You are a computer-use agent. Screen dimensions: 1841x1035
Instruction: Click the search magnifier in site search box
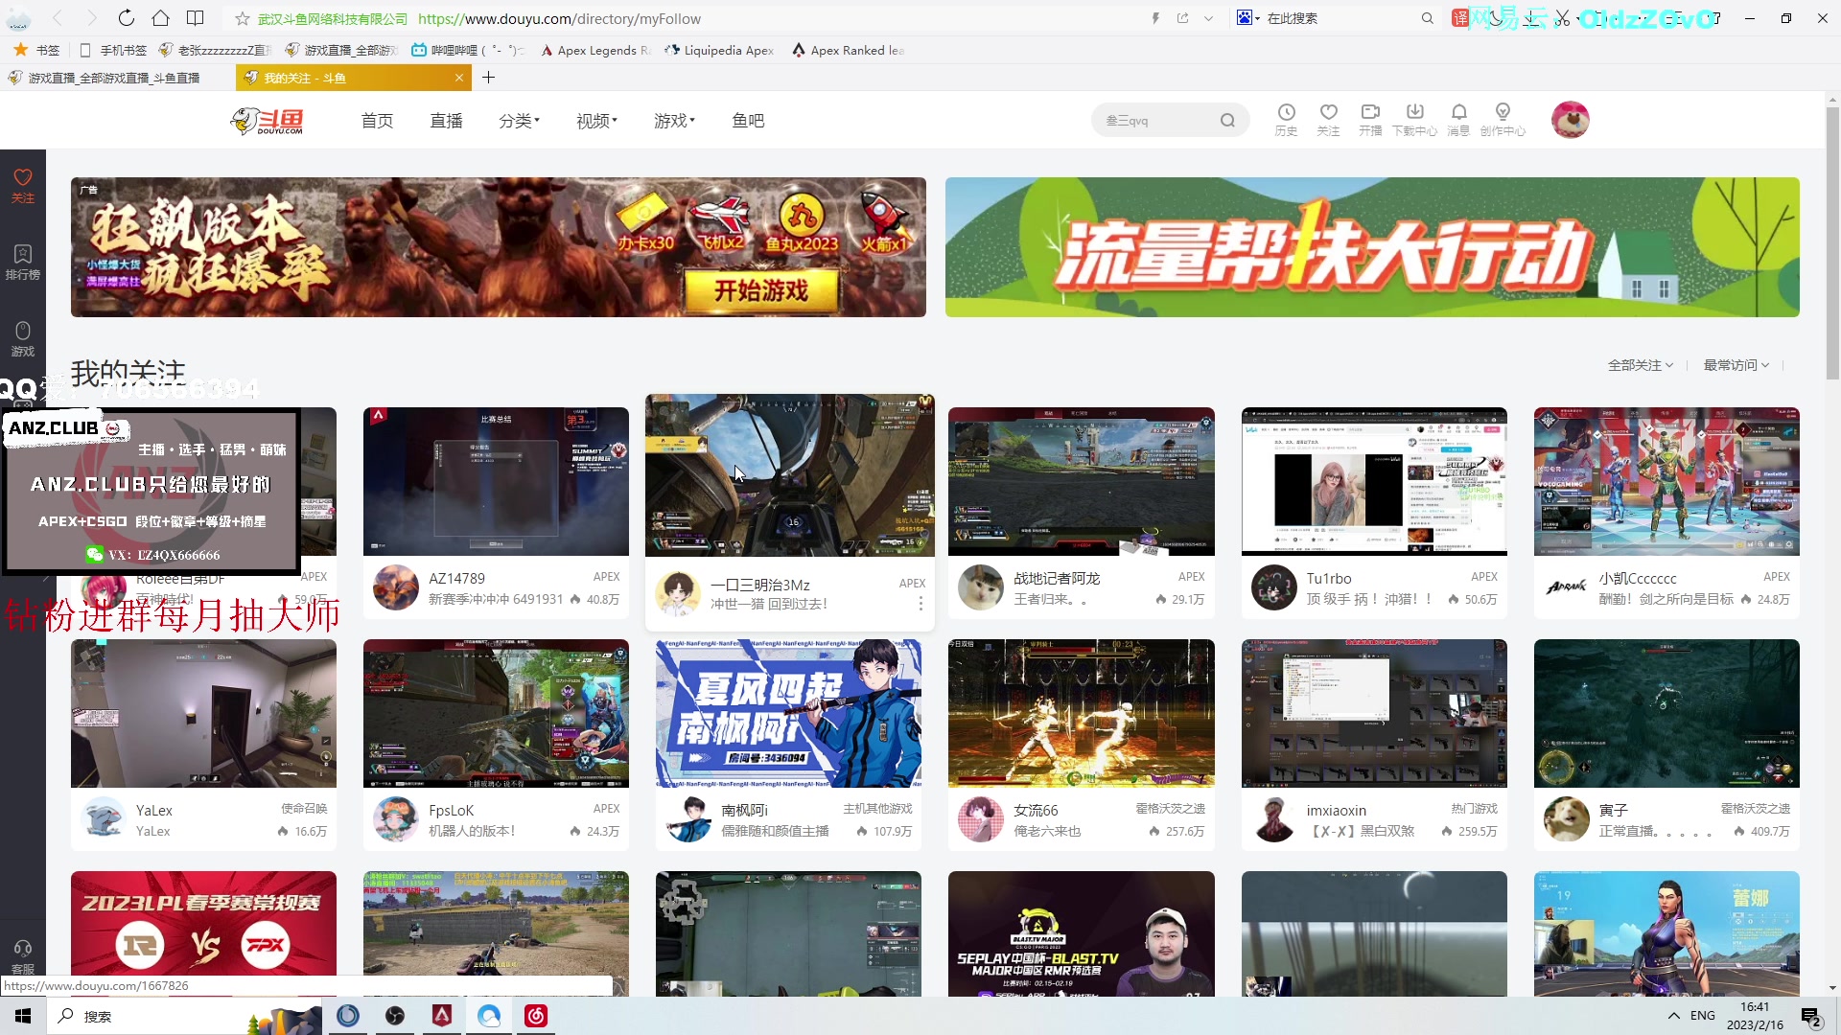click(1227, 121)
